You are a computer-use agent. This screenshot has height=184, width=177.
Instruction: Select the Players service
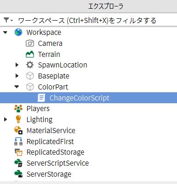pyautogui.click(x=38, y=109)
